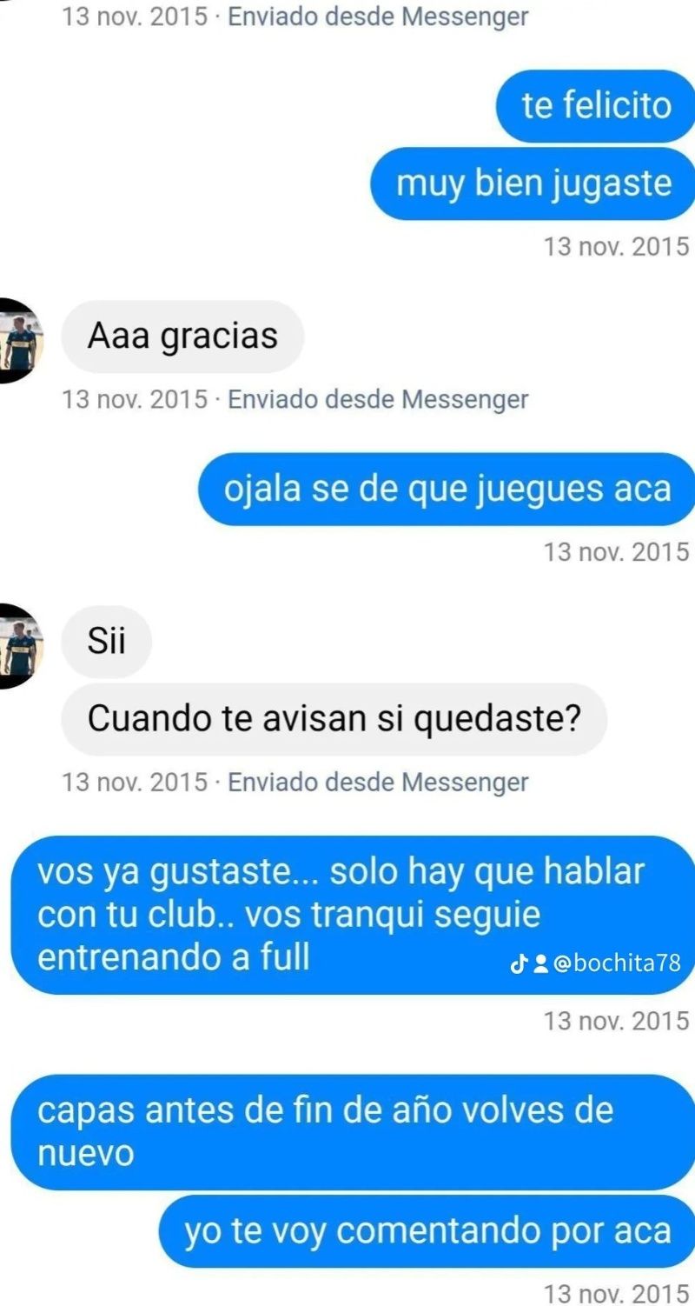Click the timestamp below 'muy bien jugaste'

(x=616, y=246)
